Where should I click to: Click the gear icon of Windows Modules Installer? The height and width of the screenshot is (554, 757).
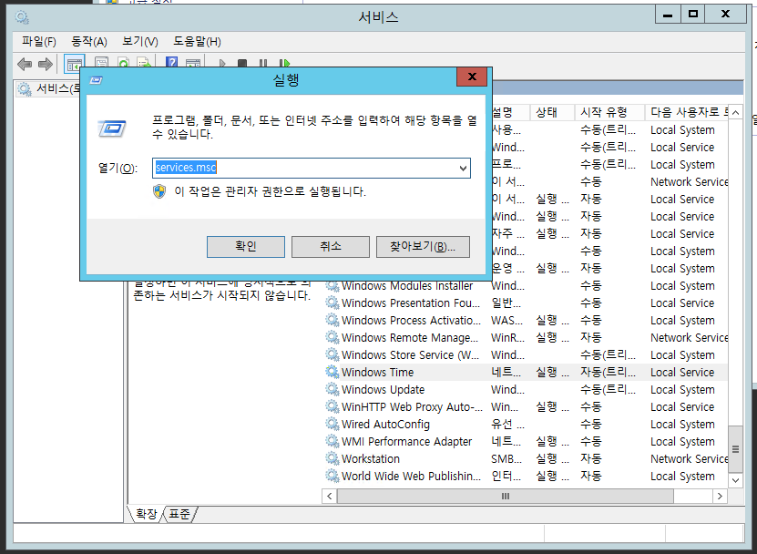tap(332, 285)
